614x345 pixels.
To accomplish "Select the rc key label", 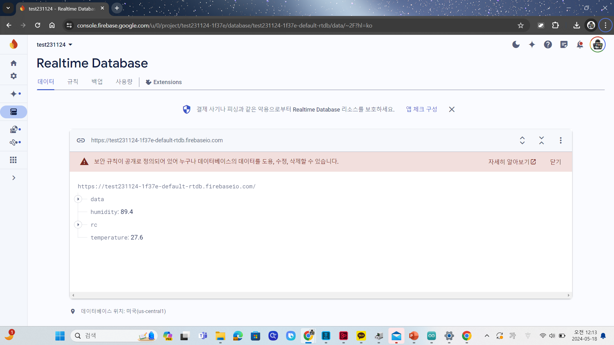I will (x=94, y=225).
